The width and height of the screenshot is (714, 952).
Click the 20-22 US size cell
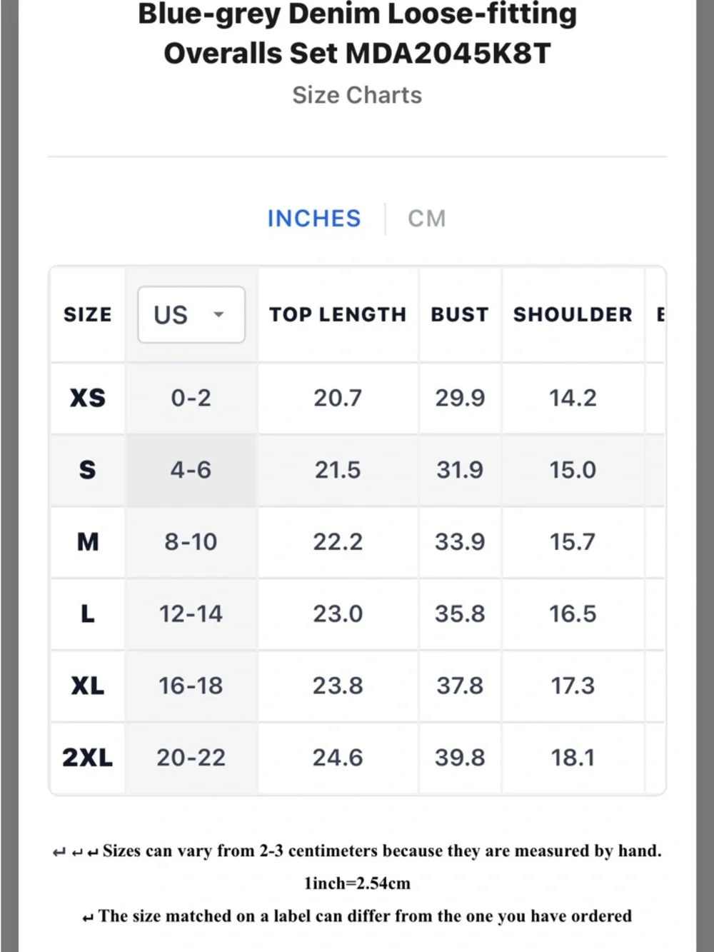point(191,757)
